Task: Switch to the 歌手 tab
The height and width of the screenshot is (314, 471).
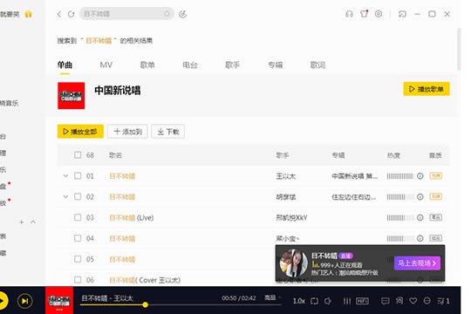Action: tap(233, 65)
